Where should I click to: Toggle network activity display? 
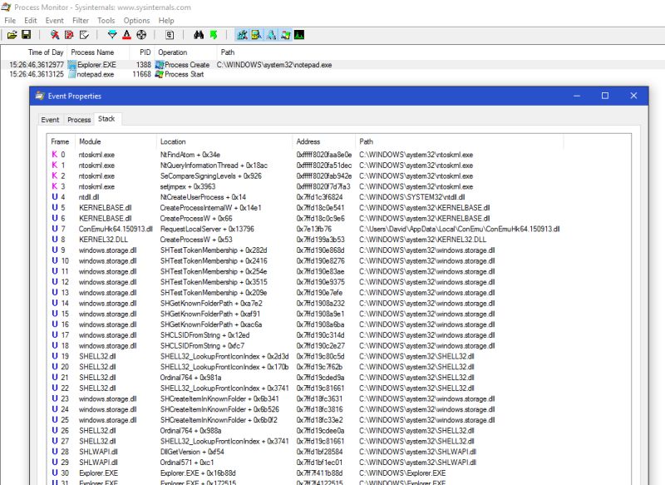270,34
